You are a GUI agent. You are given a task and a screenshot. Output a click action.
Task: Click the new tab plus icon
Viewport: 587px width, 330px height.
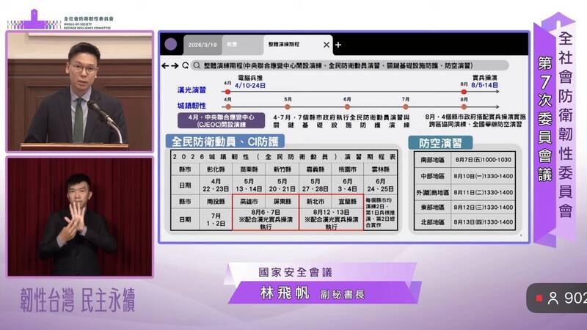[x=338, y=45]
